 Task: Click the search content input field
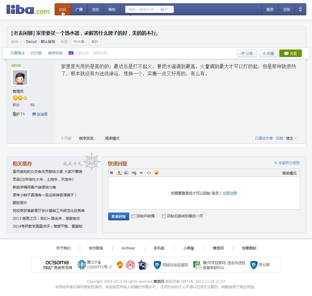[141, 9]
